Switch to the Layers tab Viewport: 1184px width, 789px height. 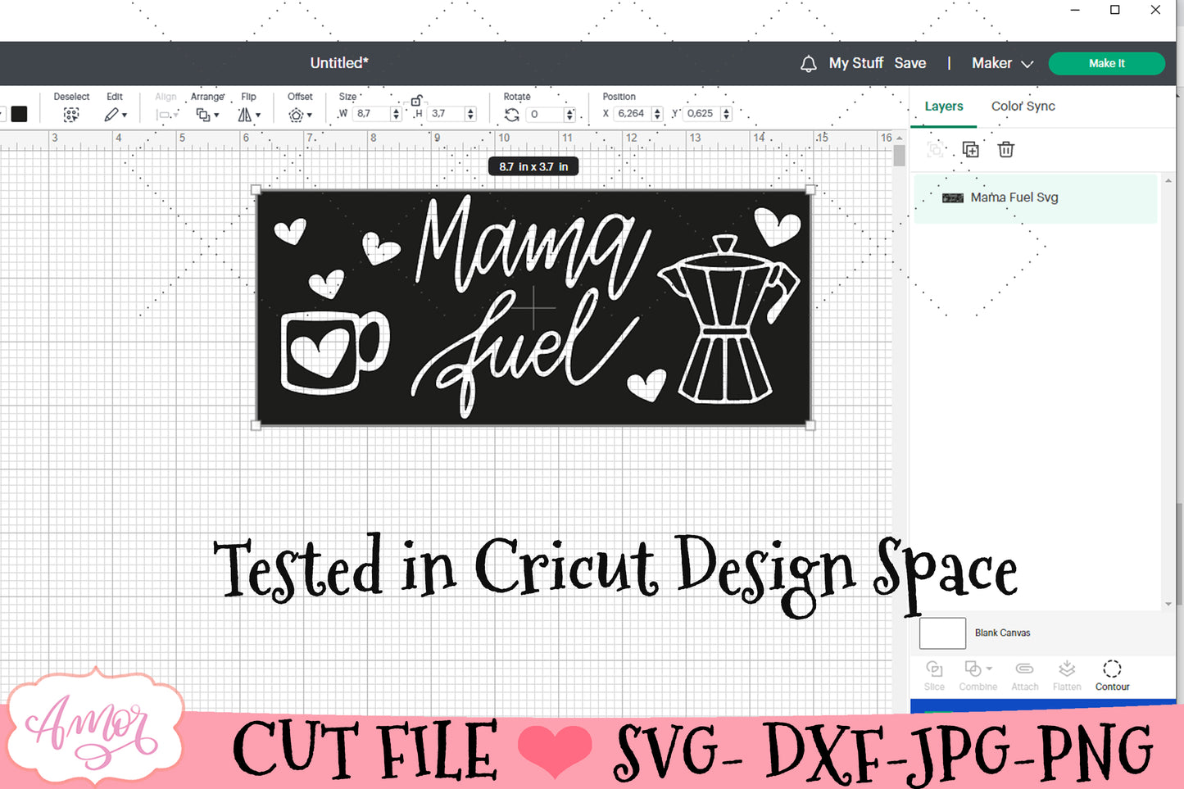[x=944, y=107]
